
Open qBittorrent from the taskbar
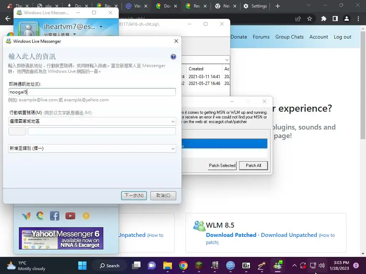click(x=231, y=265)
